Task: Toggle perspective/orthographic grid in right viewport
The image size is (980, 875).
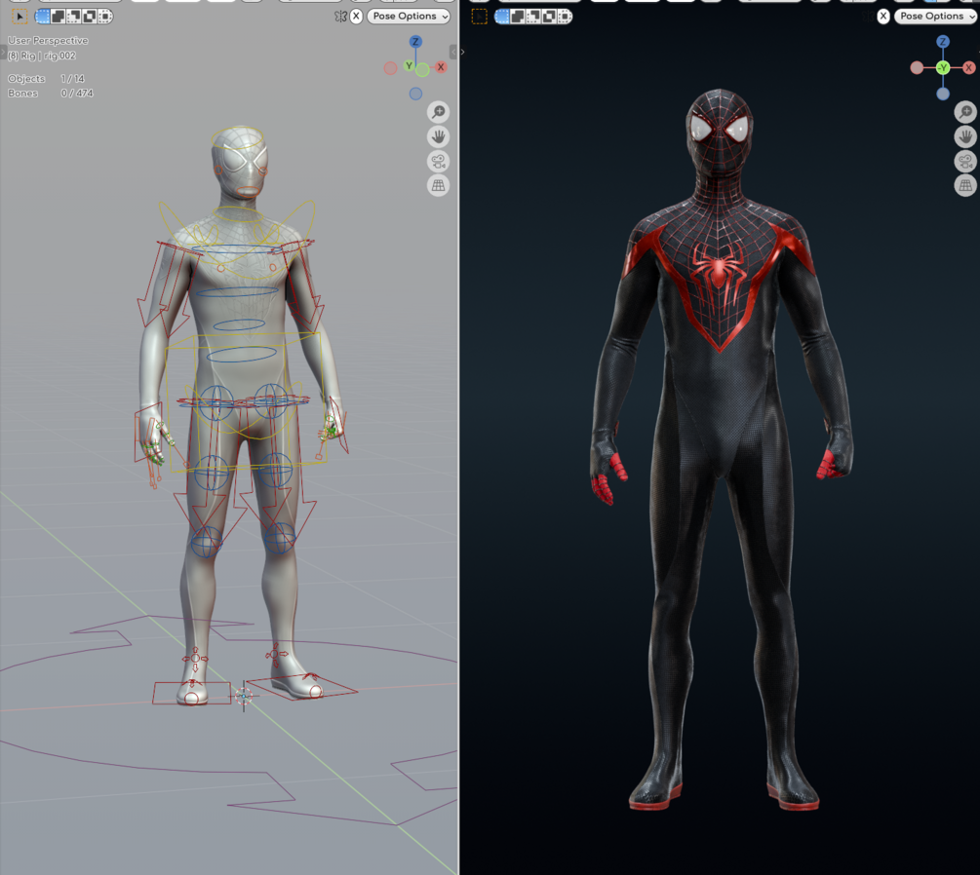Action: pyautogui.click(x=965, y=185)
